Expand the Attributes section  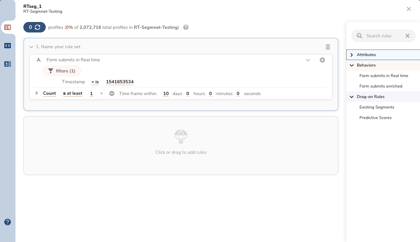click(352, 55)
